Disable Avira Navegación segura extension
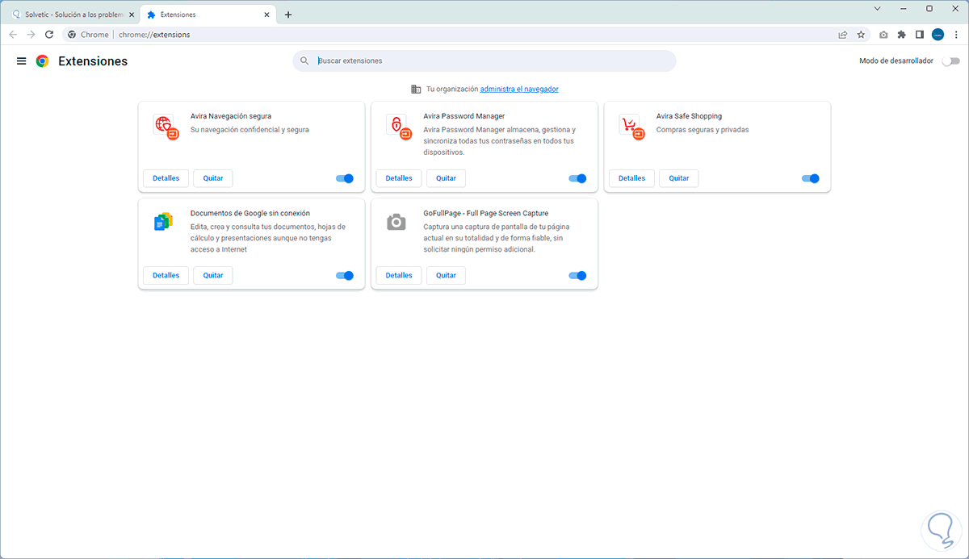Screen dimensions: 969x559 [345, 178]
